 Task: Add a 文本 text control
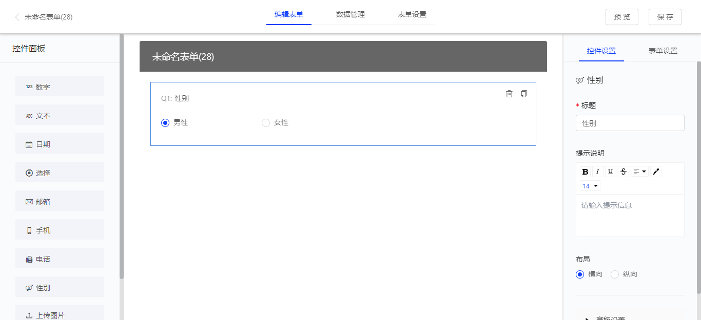(x=60, y=115)
